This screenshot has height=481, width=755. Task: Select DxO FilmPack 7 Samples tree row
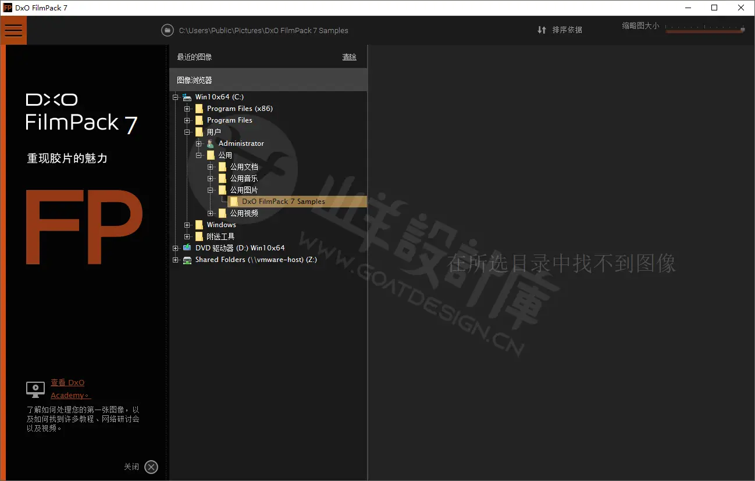coord(297,202)
